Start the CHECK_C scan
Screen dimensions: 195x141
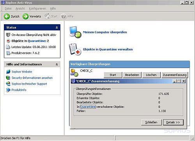(x=113, y=75)
